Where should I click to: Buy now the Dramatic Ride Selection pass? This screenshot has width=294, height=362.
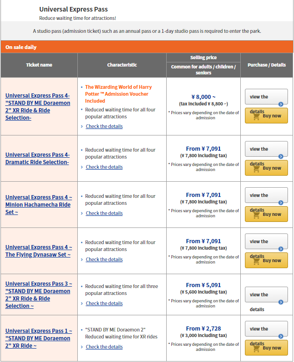266,168
